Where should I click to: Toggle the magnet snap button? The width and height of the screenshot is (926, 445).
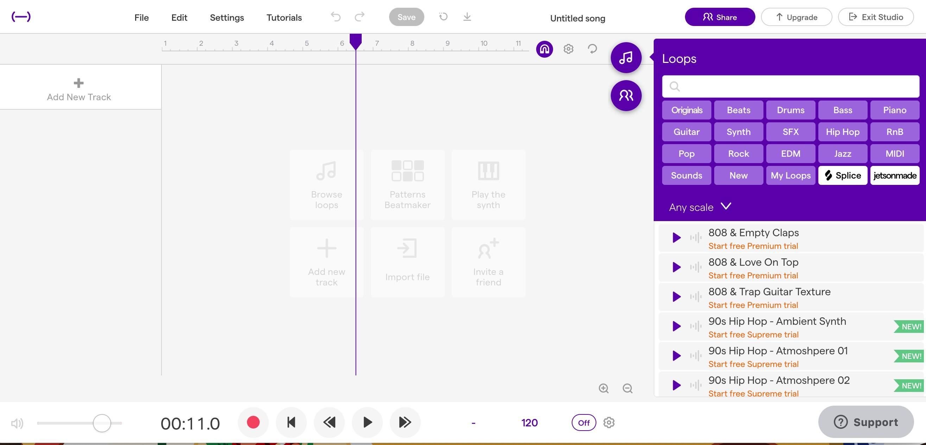544,49
